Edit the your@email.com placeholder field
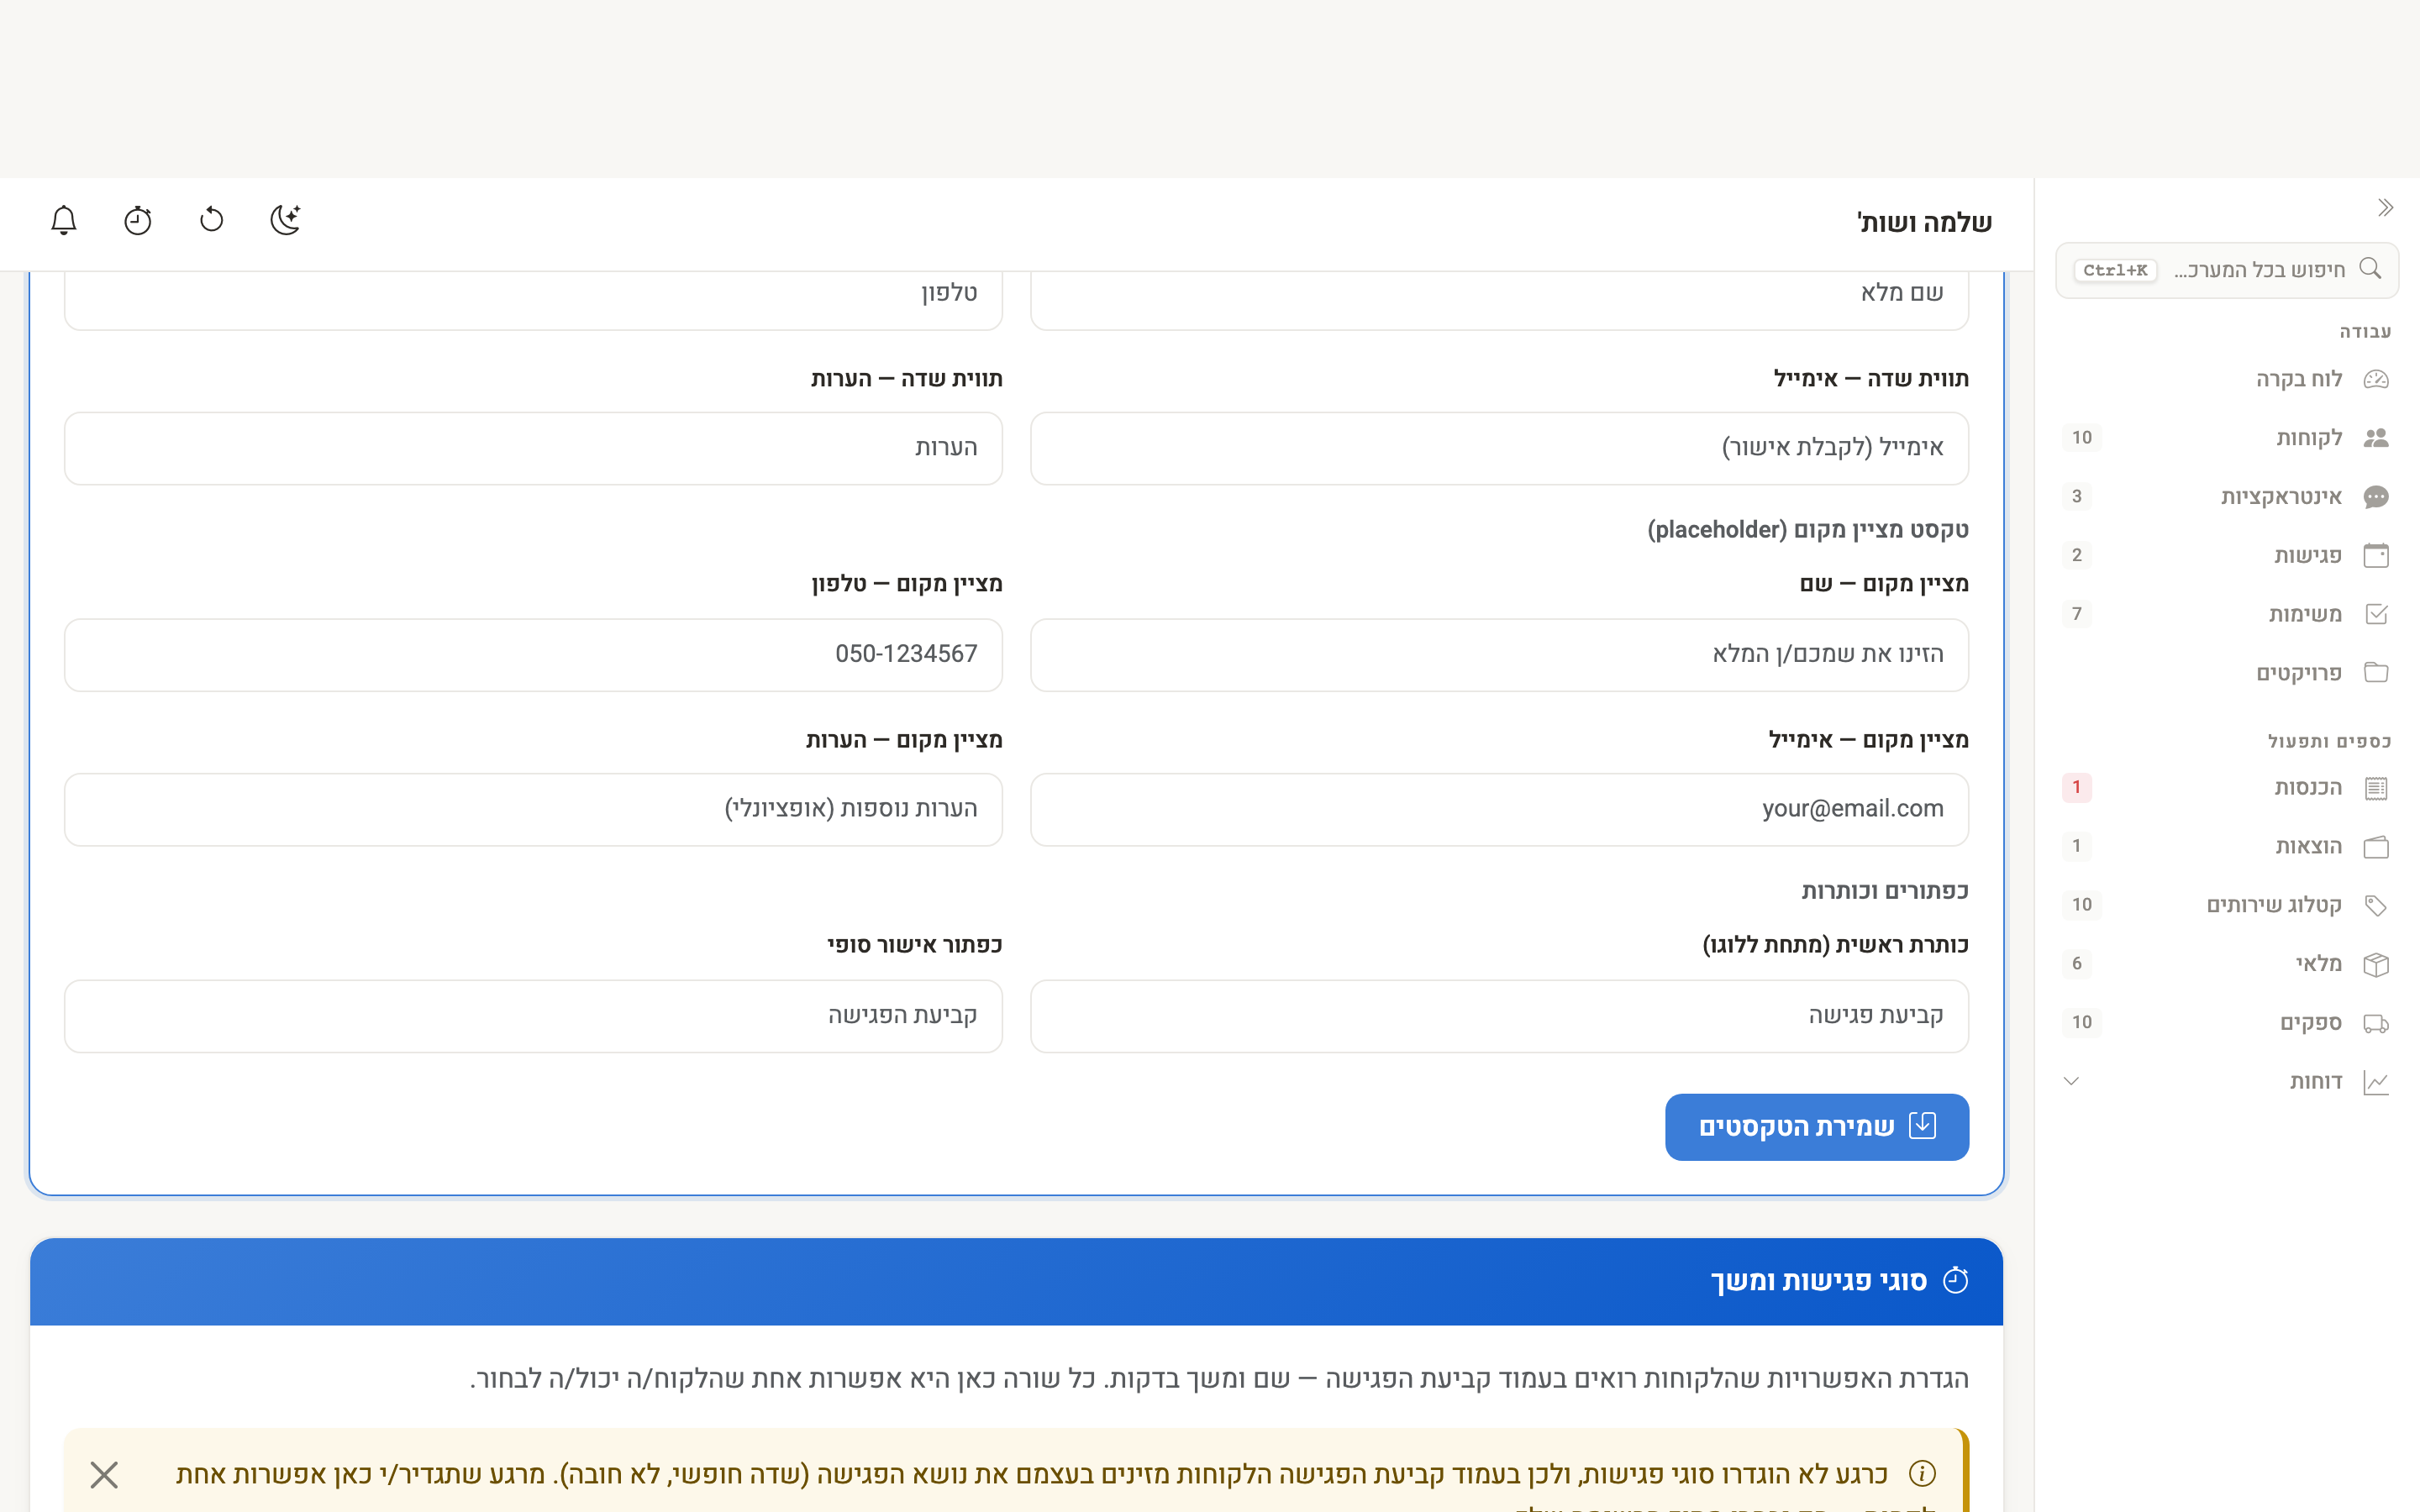The image size is (2420, 1512). click(x=1499, y=809)
